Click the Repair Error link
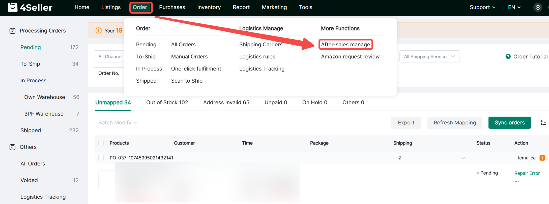 pos(527,173)
